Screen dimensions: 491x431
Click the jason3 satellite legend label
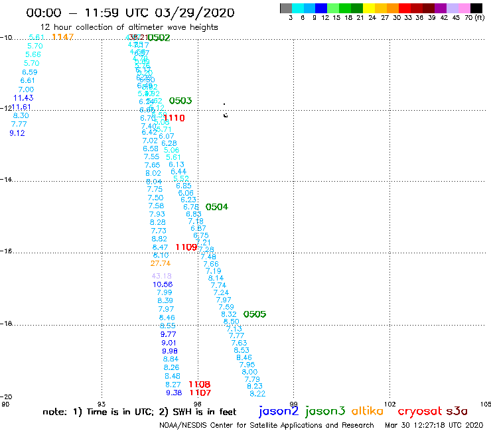pos(325,412)
